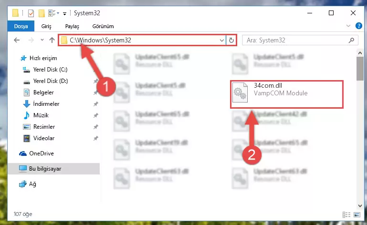The width and height of the screenshot is (367, 225).
Task: Click the Properties icon in quick access toolbar
Action: pyautogui.click(x=31, y=13)
